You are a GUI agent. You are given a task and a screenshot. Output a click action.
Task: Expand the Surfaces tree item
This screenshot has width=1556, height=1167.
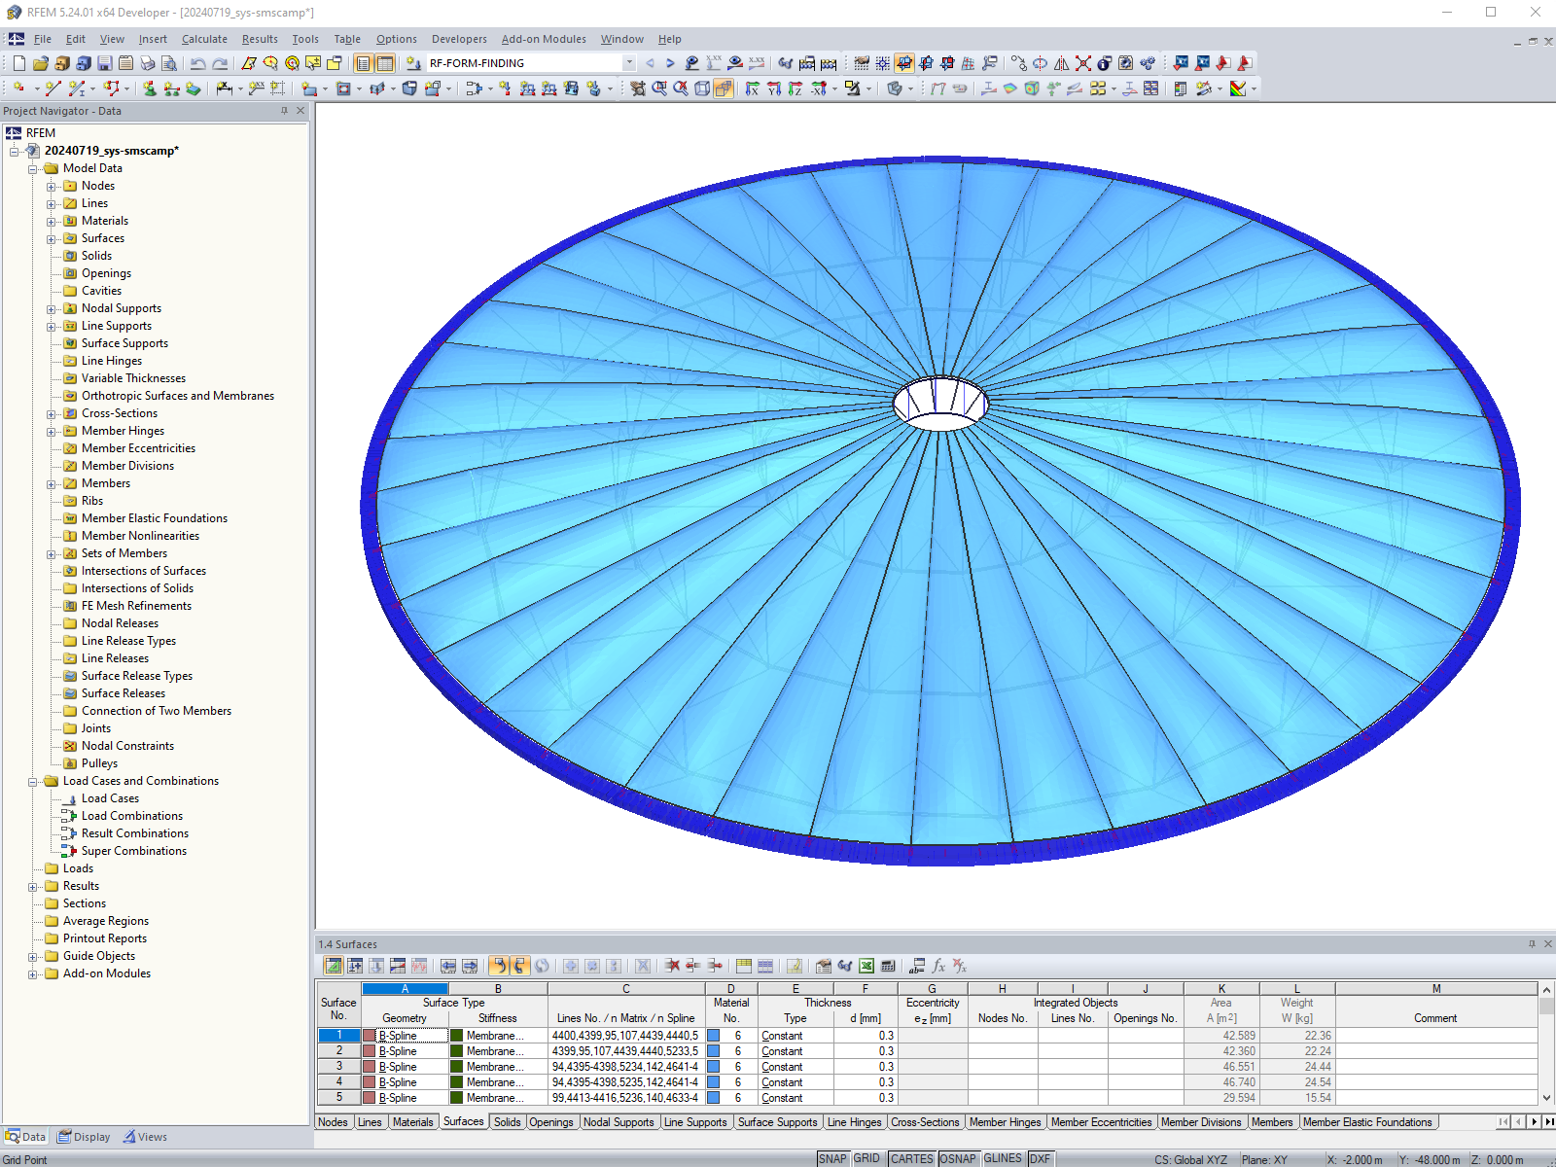(x=51, y=238)
